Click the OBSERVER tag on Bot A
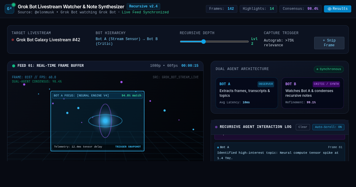 [266, 84]
